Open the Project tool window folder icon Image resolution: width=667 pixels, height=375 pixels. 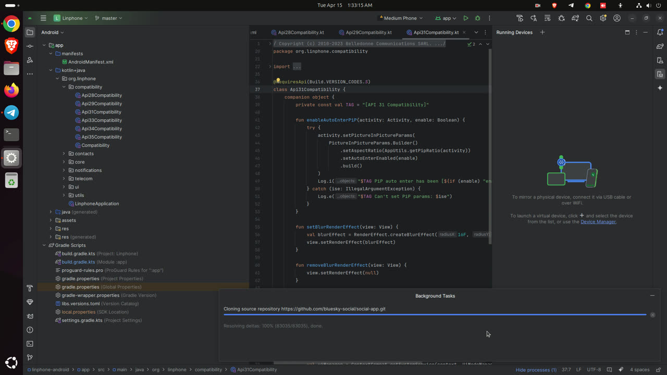click(30, 32)
